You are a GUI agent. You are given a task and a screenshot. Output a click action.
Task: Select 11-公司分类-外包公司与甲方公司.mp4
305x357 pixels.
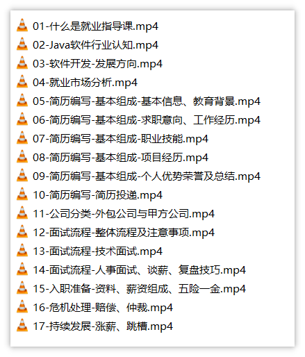tap(124, 214)
